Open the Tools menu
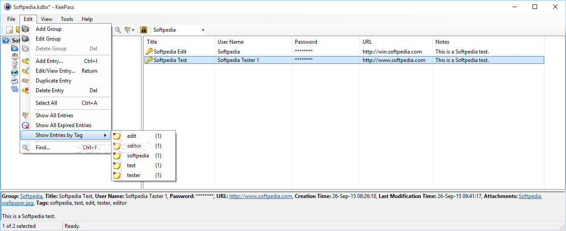566x231 pixels. pos(67,19)
